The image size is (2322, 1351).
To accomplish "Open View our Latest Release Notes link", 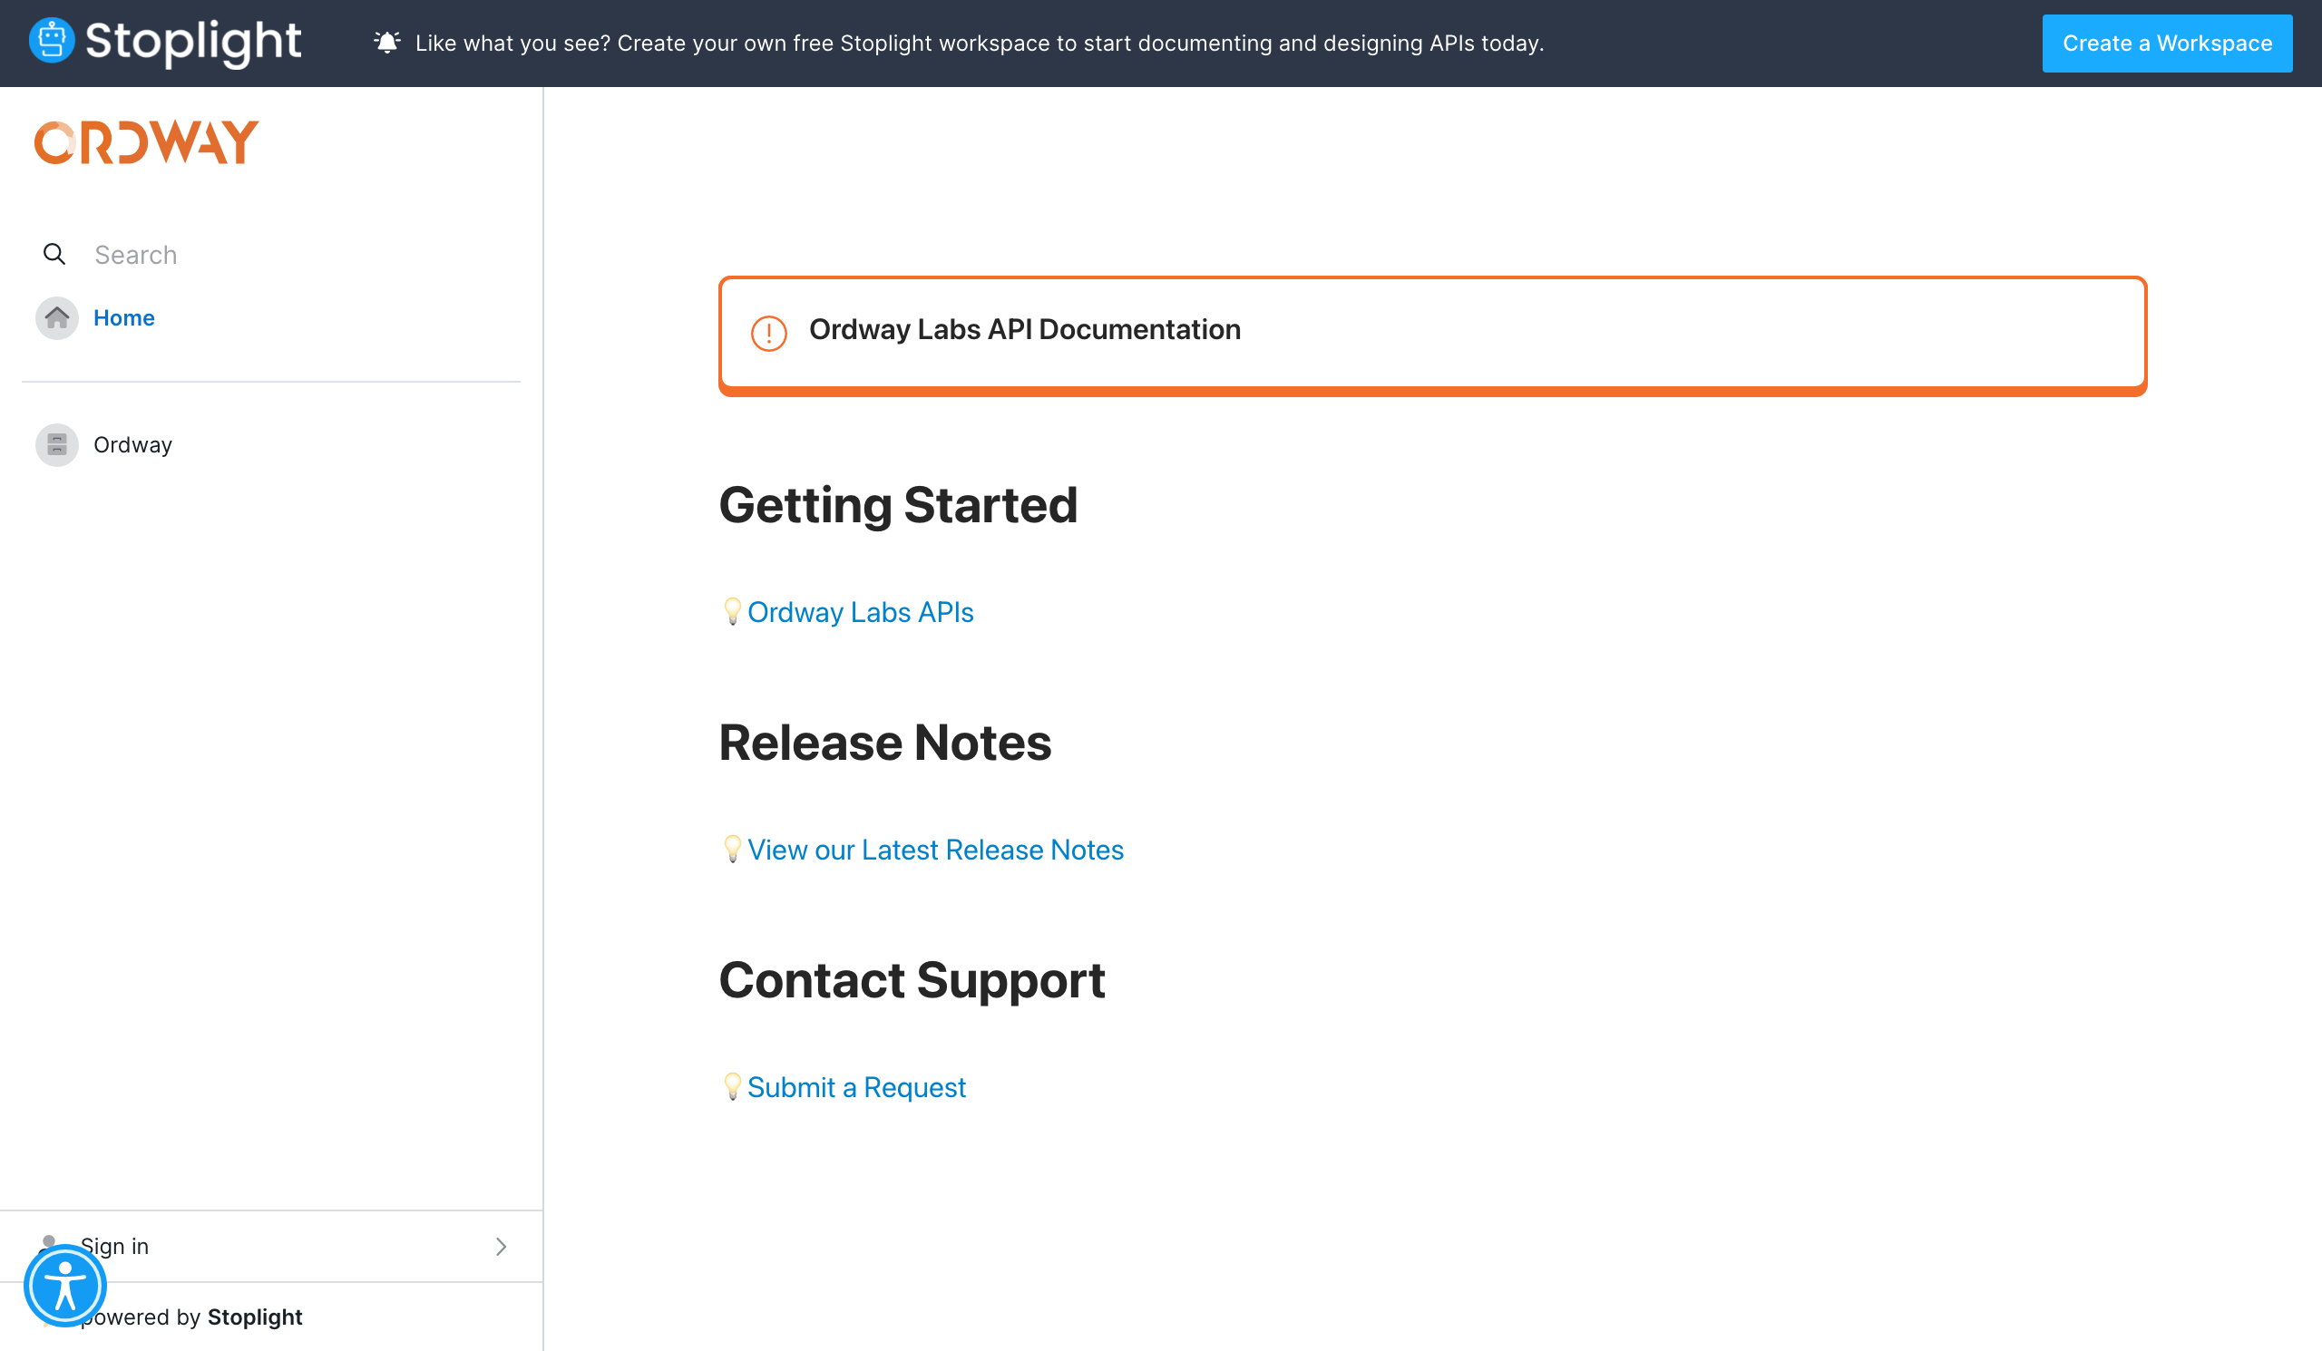I will (935, 850).
